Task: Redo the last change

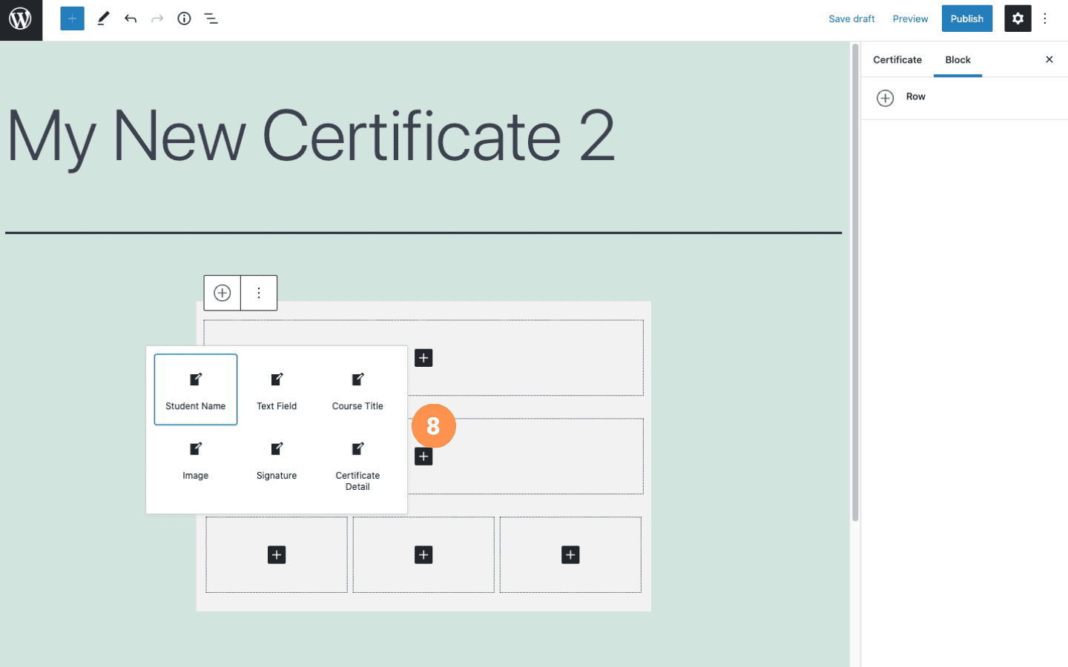Action: coord(157,19)
